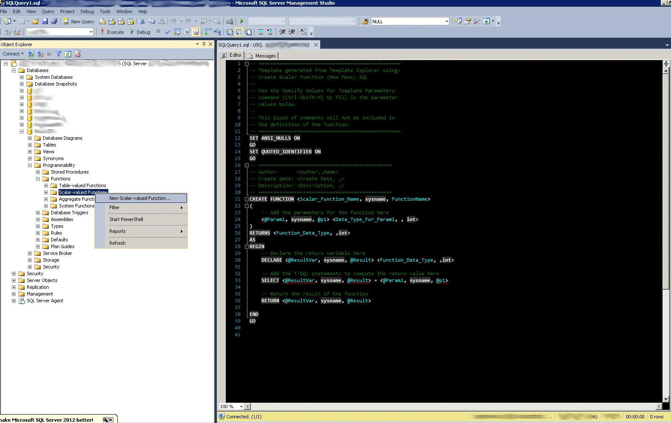Expand the Tables folder node
Screen dimensions: 671x423
point(30,145)
